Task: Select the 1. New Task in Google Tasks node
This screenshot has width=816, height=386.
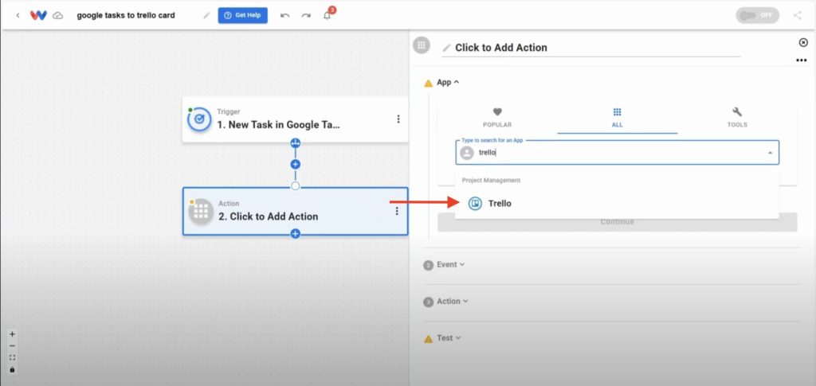Action: pos(295,119)
